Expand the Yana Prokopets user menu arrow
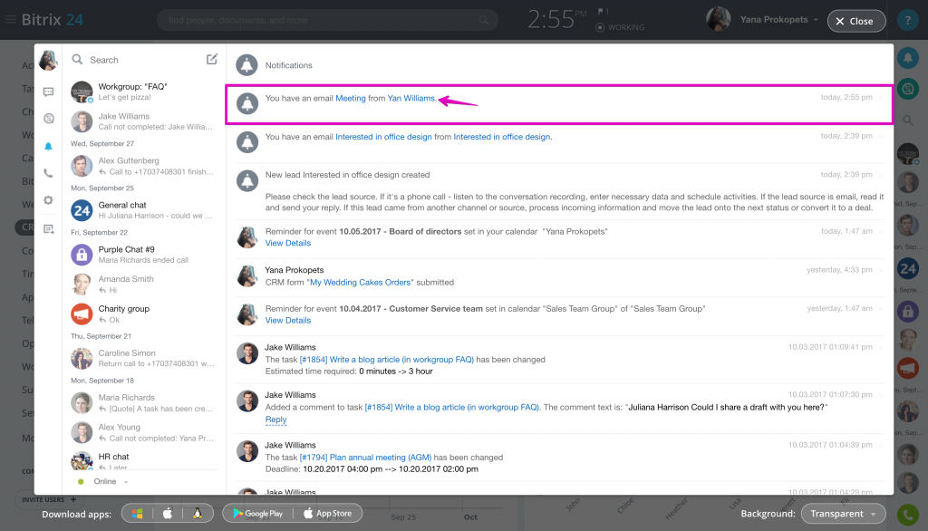928x531 pixels. point(816,20)
